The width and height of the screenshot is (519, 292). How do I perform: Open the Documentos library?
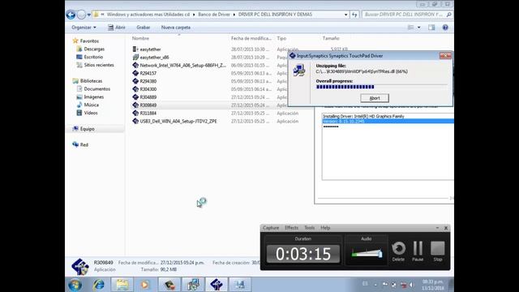[93, 88]
